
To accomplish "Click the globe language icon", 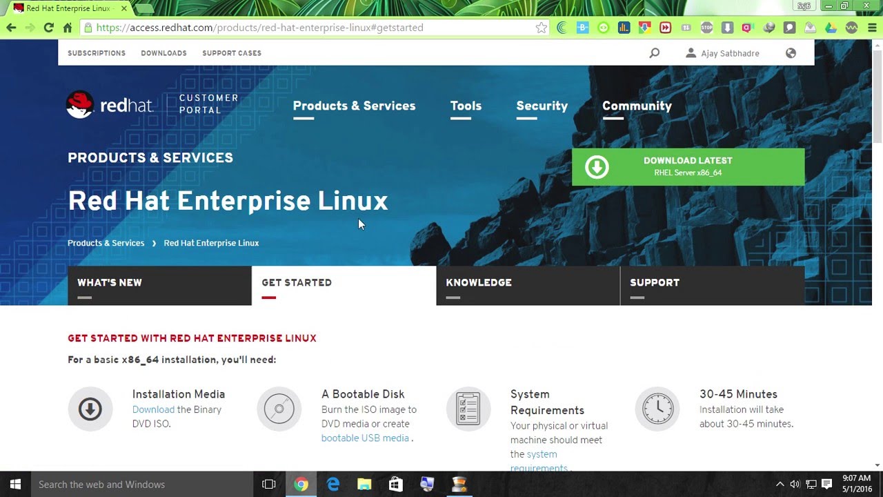I will pos(791,52).
